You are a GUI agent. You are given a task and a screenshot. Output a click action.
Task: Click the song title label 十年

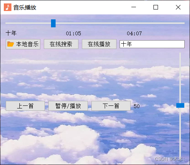pyautogui.click(x=11, y=33)
